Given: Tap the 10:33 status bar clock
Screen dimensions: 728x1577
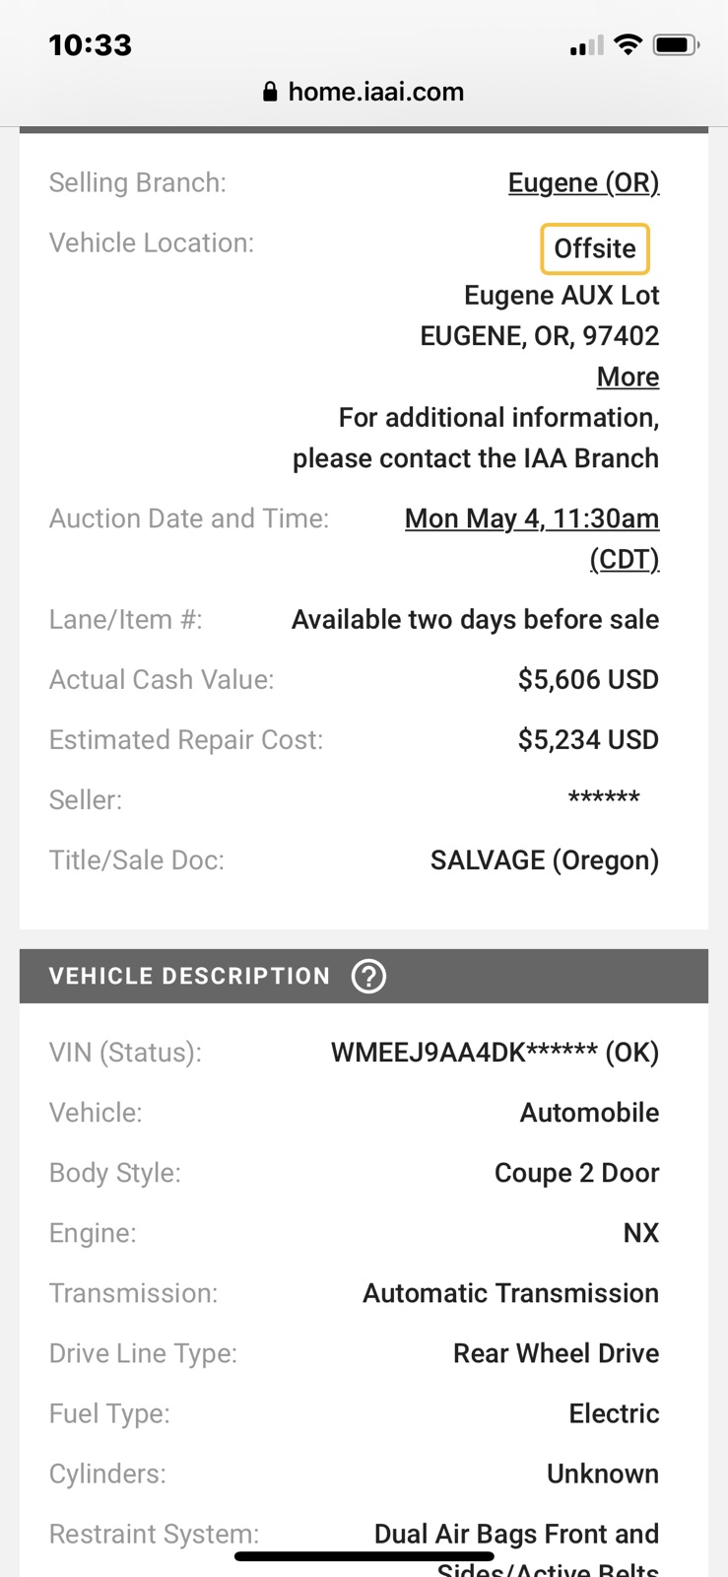Looking at the screenshot, I should coord(90,44).
